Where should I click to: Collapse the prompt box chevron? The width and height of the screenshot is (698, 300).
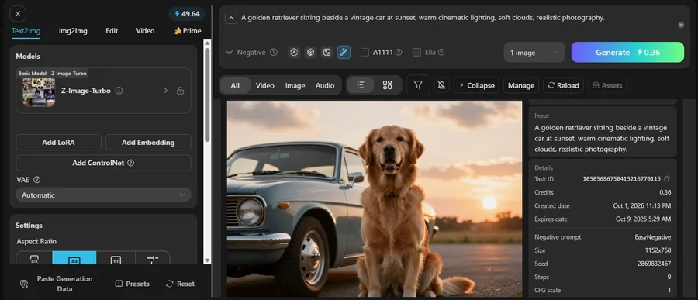coord(231,19)
